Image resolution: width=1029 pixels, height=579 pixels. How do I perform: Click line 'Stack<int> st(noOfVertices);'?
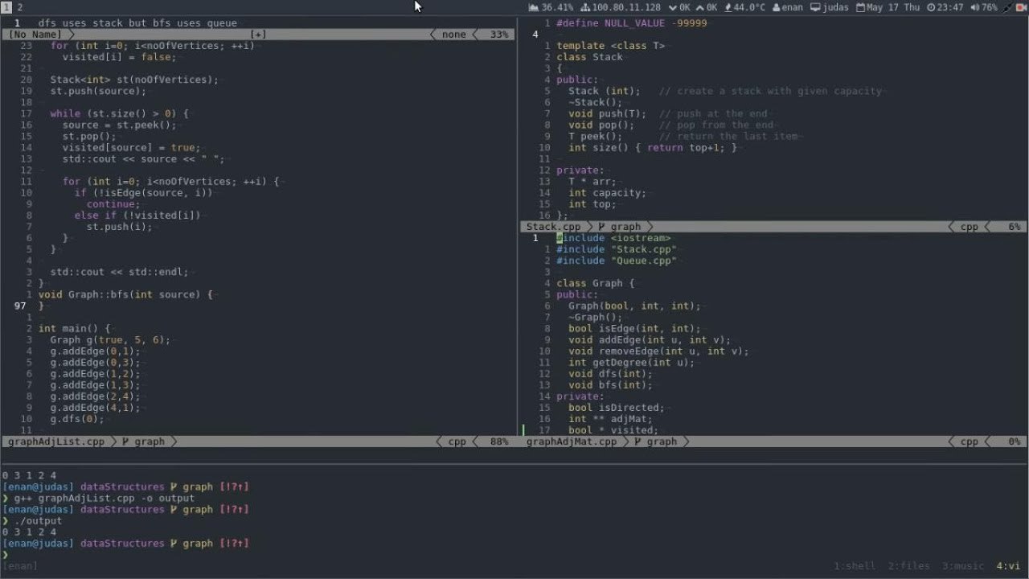click(x=134, y=80)
